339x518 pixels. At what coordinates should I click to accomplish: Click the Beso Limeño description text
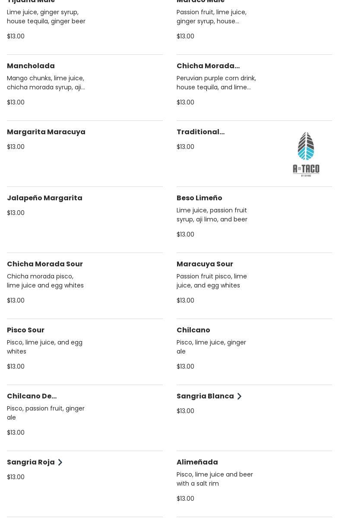coord(212,215)
